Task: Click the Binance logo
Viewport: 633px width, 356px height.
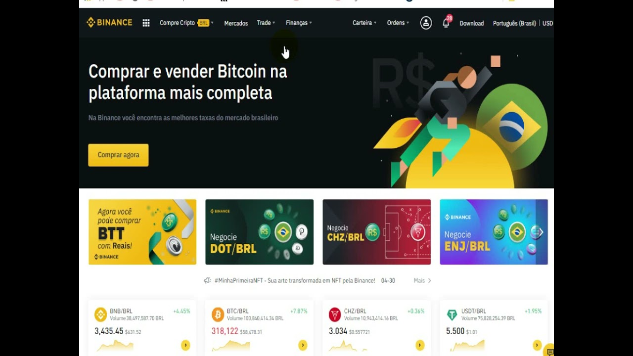Action: 109,22
